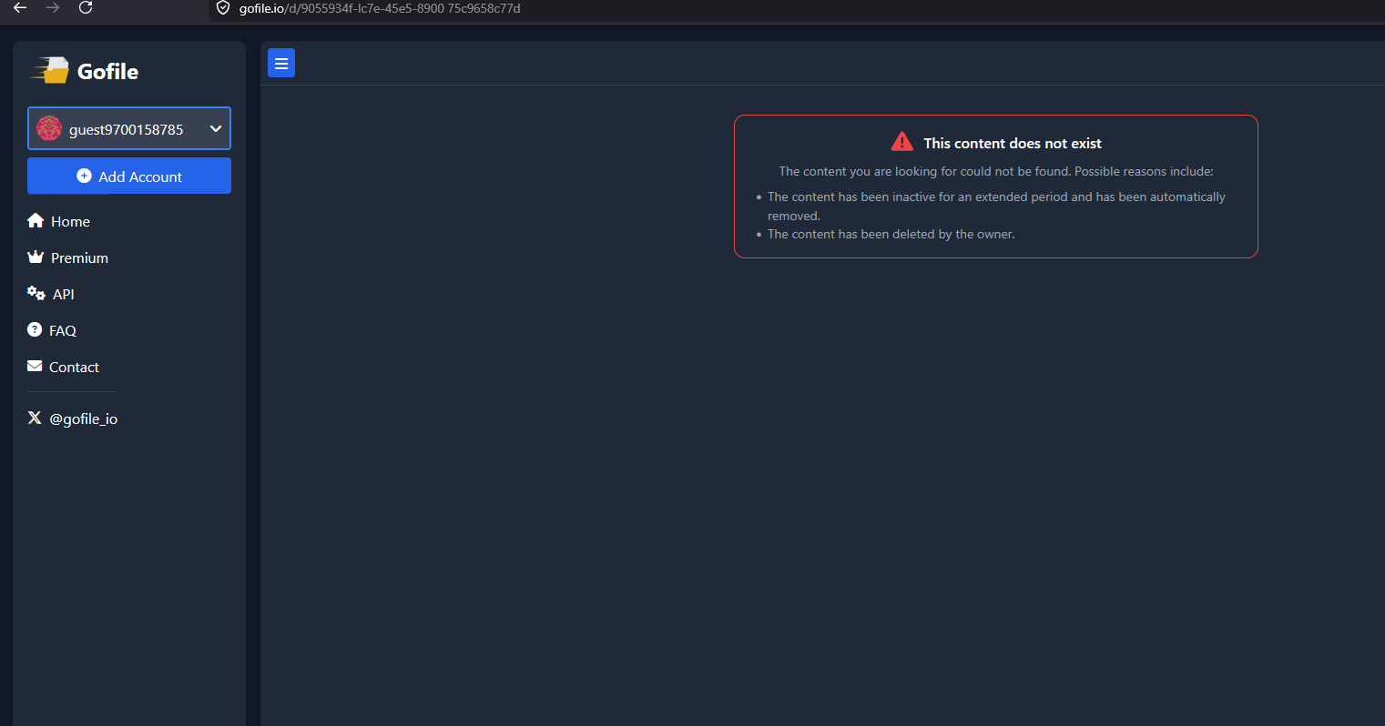The height and width of the screenshot is (726, 1385).
Task: Click the red warning triangle icon
Action: click(x=901, y=142)
